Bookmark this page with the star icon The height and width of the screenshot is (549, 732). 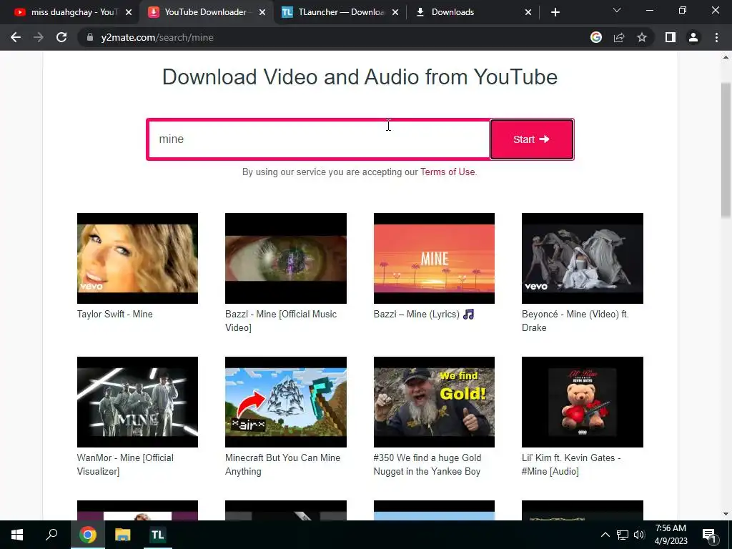642,37
